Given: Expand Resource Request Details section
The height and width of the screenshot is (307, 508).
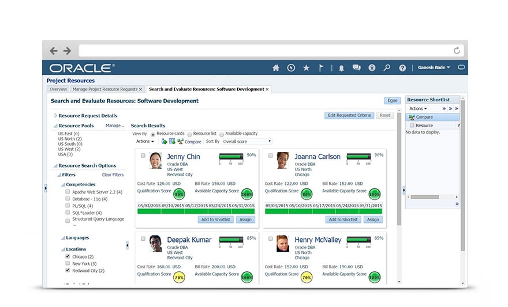Looking at the screenshot, I should point(55,115).
